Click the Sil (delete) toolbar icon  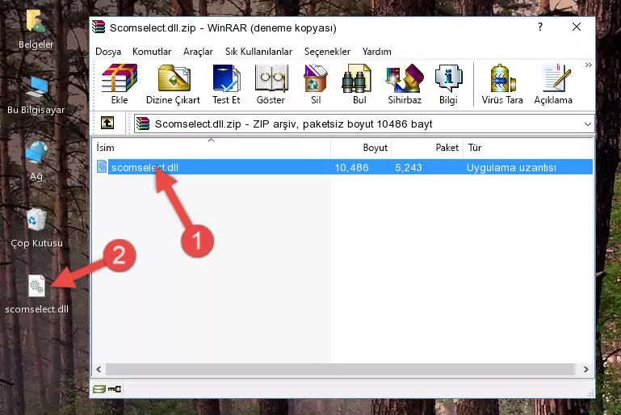click(x=316, y=78)
